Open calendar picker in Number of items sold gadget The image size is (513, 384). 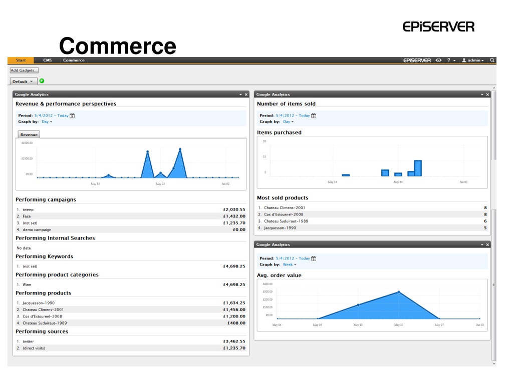[314, 115]
